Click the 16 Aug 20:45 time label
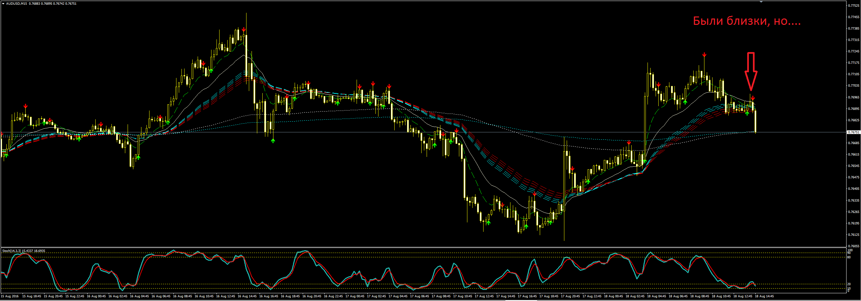 pyautogui.click(x=312, y=296)
